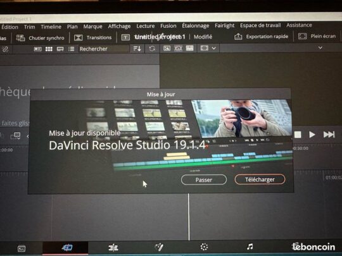Open the Étalonnage menu
The width and height of the screenshot is (342, 256).
(196, 26)
